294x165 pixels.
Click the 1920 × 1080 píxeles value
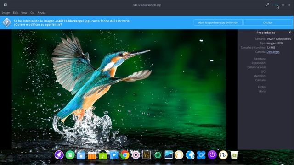279,39
